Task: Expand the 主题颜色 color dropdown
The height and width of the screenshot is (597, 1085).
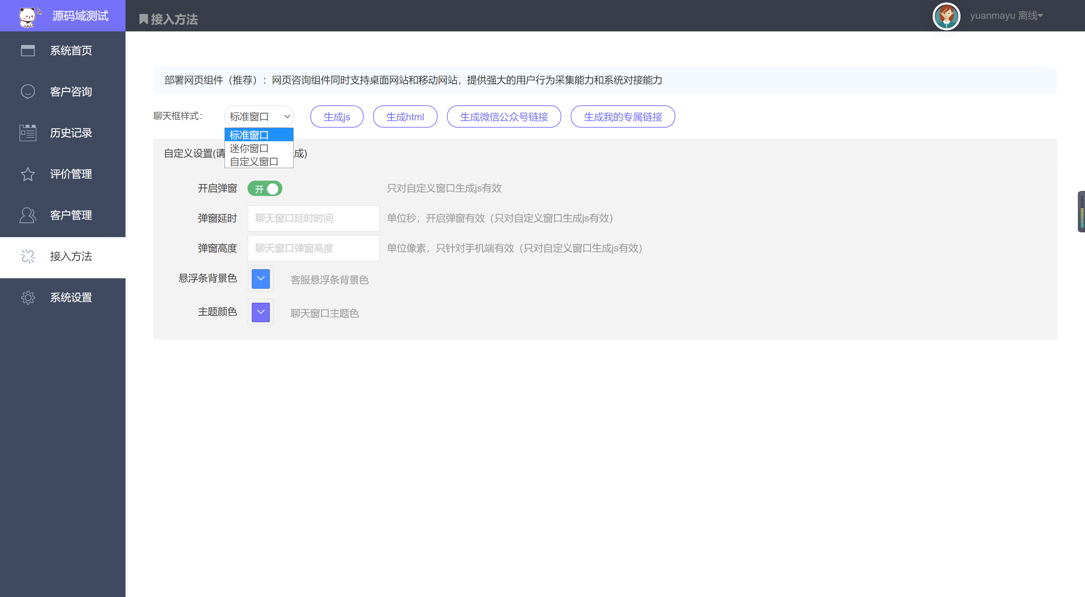Action: (x=261, y=312)
